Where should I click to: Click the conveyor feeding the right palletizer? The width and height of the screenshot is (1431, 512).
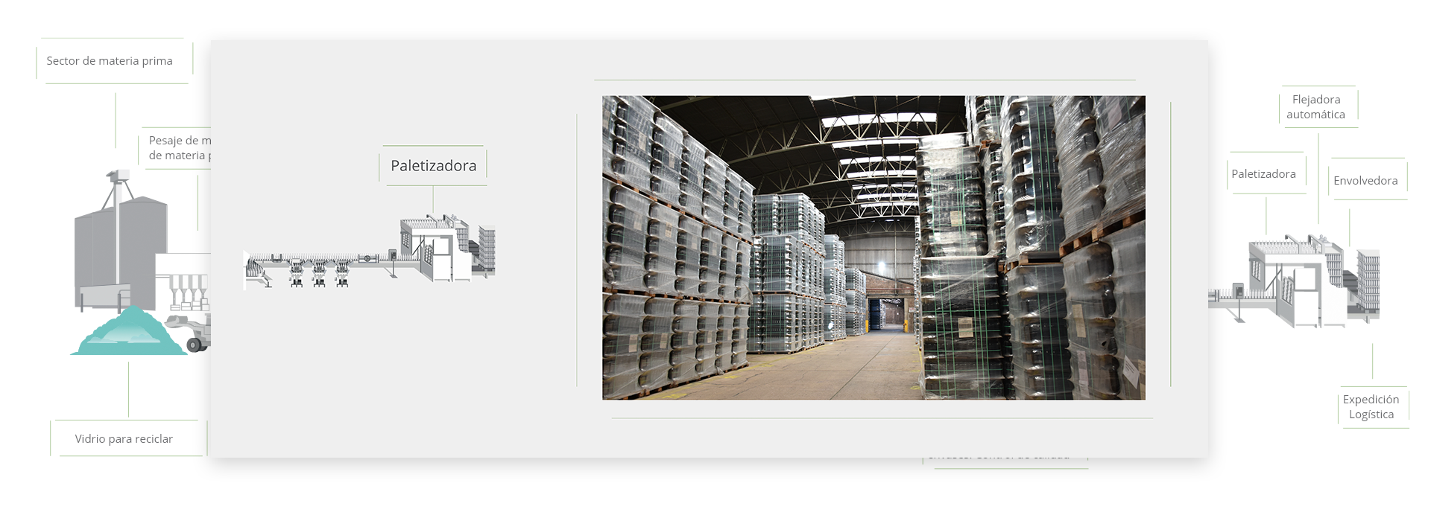tap(1226, 298)
